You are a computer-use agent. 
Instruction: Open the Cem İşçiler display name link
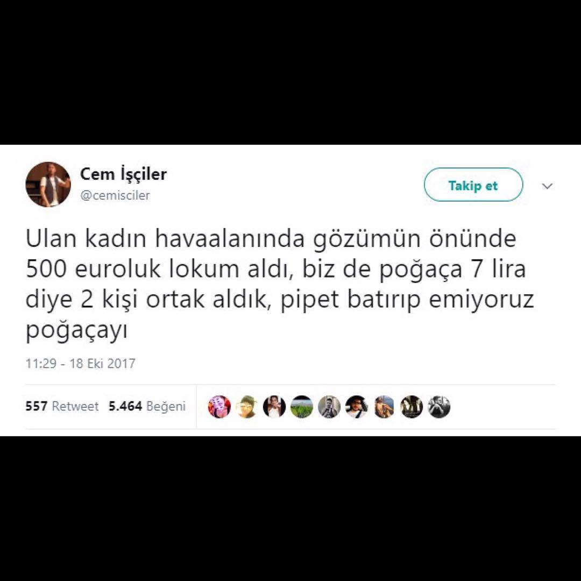pyautogui.click(x=123, y=173)
